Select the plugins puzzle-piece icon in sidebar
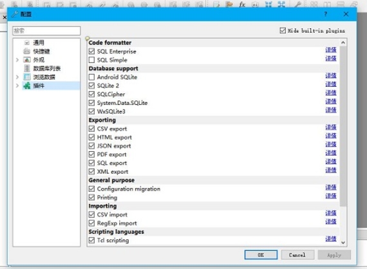Image resolution: width=367 pixels, height=269 pixels. click(x=27, y=86)
